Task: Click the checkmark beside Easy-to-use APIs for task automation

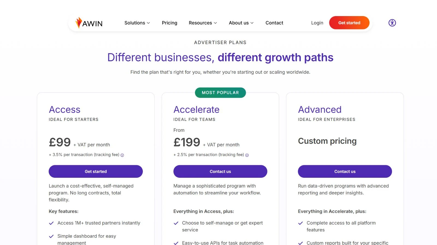Action: tap(176, 243)
